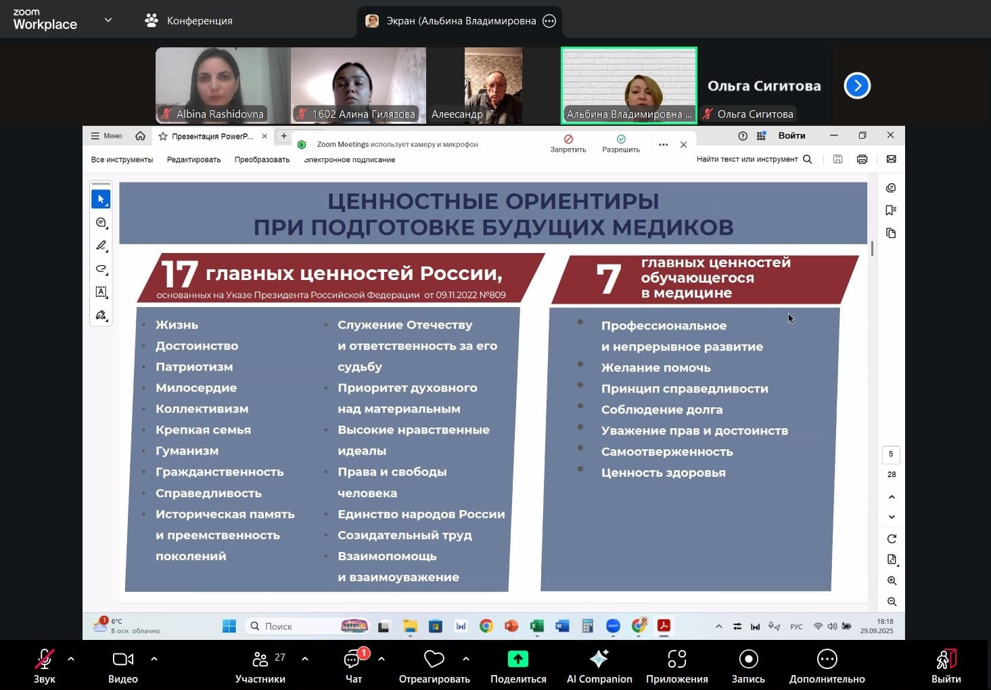Expand audio options arrow next to Звук
This screenshot has width=991, height=690.
71,658
